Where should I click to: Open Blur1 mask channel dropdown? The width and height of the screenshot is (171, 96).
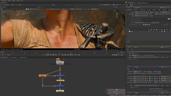point(145,57)
